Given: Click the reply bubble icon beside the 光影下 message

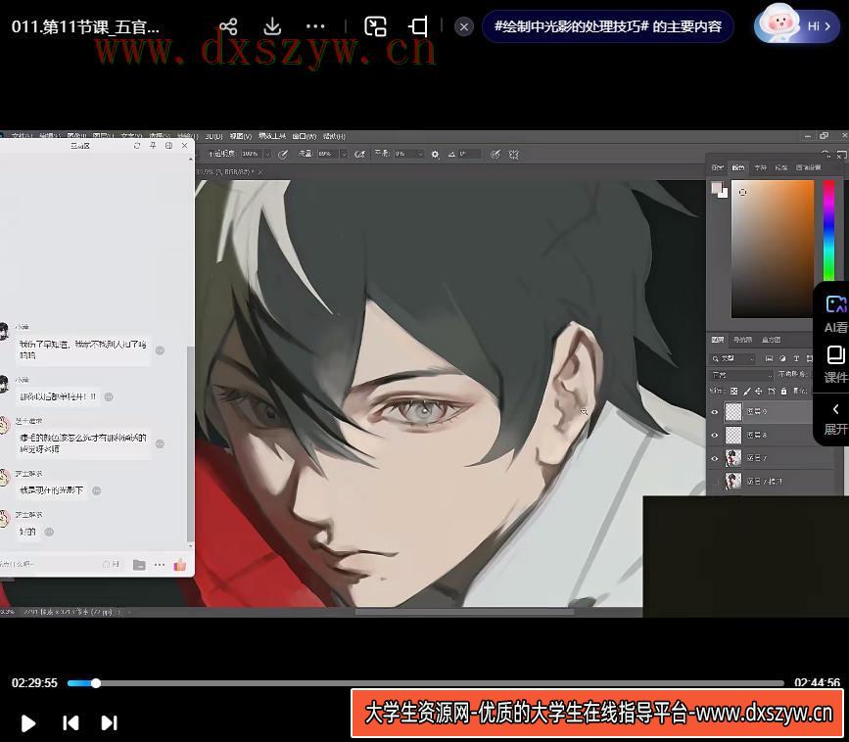Looking at the screenshot, I should (x=96, y=490).
